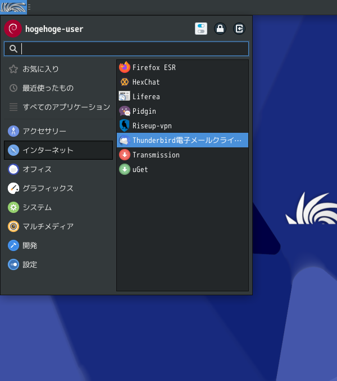Click the star icon beside お気に入り
The height and width of the screenshot is (381, 337).
13,69
